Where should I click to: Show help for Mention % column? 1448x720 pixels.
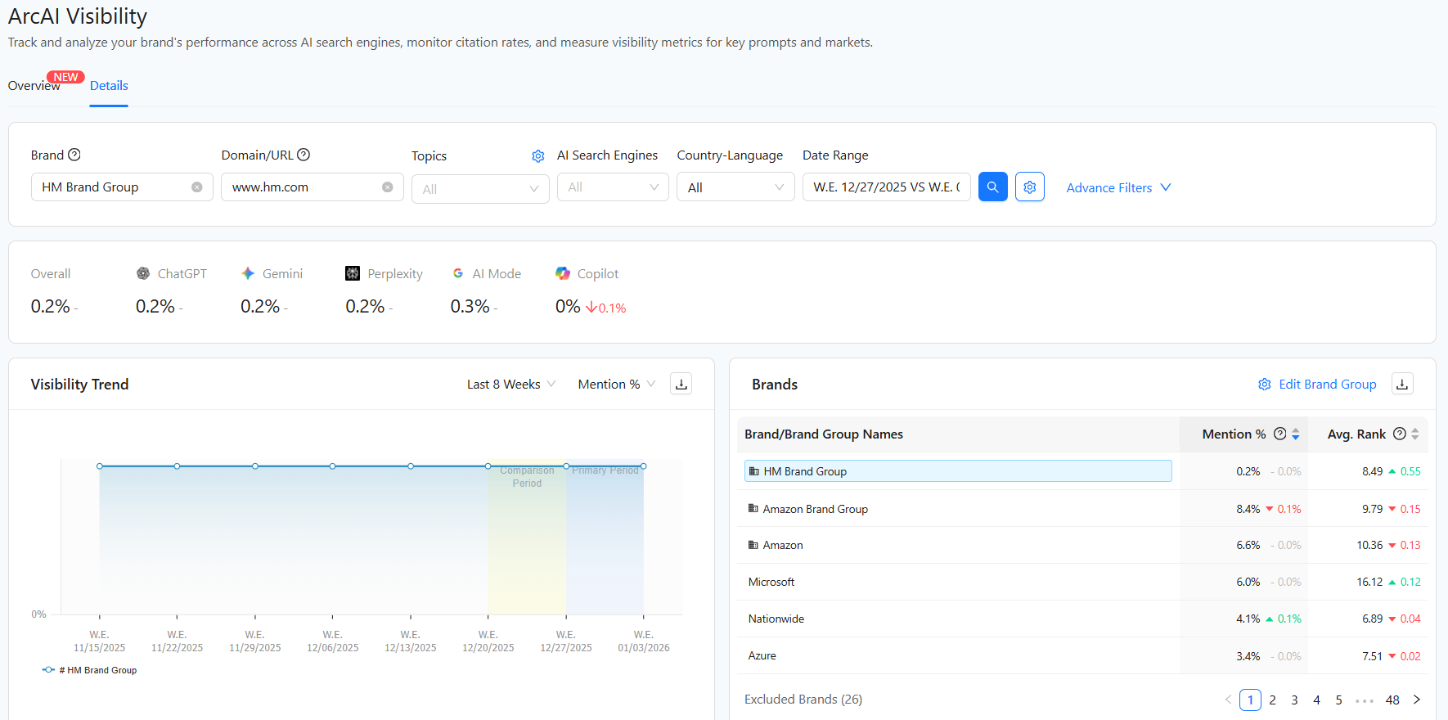click(1280, 434)
